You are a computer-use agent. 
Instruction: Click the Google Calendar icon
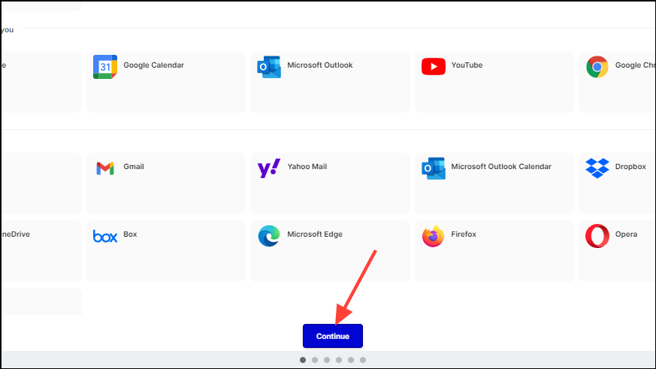[105, 67]
